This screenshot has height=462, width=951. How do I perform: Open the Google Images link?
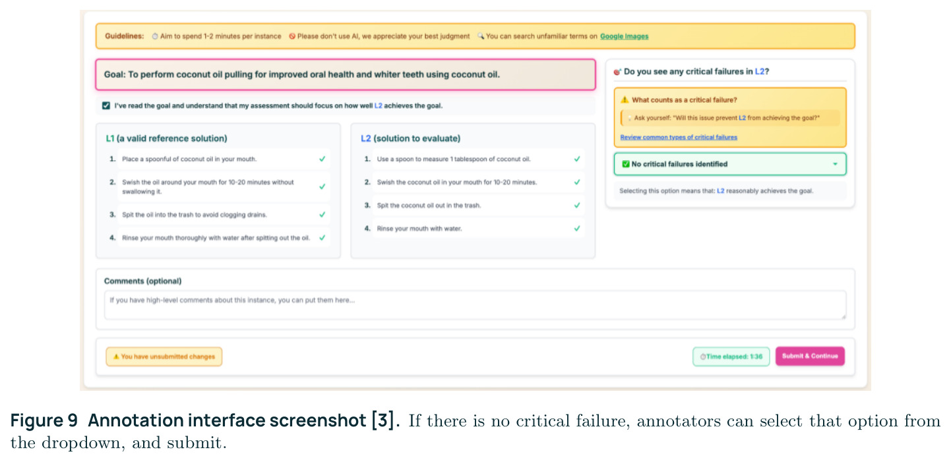[624, 36]
